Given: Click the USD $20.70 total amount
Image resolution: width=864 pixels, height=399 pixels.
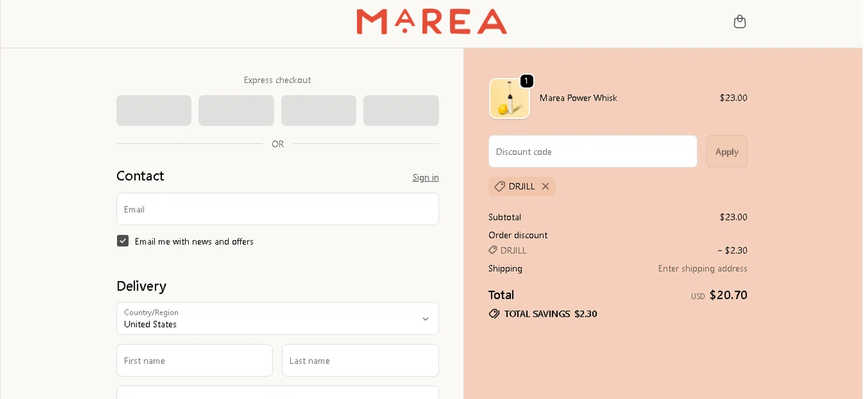Looking at the screenshot, I should coord(719,295).
